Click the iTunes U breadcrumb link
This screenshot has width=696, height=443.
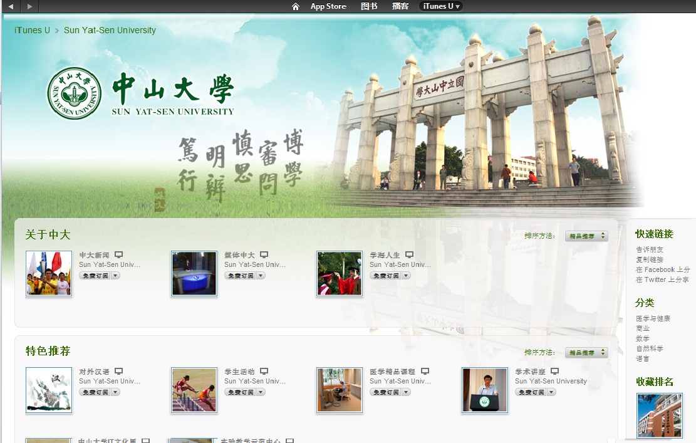[x=32, y=30]
